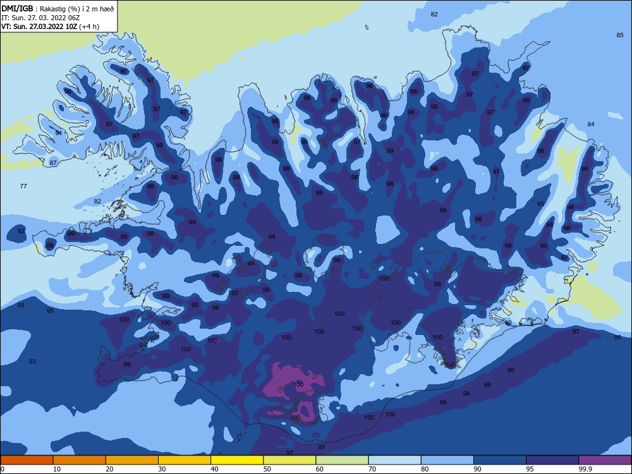Select the 20–30 amber legend swatch

132,460
